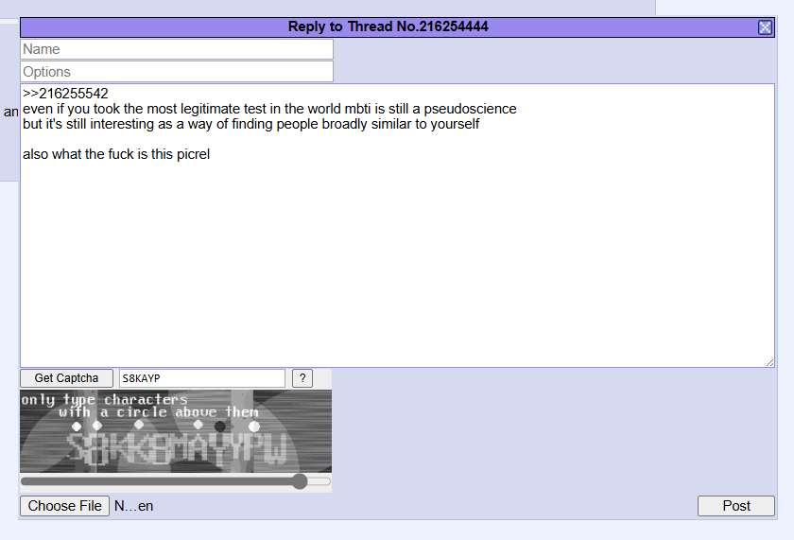The width and height of the screenshot is (794, 540).
Task: Close the reply window with the X icon
Action: pyautogui.click(x=765, y=27)
